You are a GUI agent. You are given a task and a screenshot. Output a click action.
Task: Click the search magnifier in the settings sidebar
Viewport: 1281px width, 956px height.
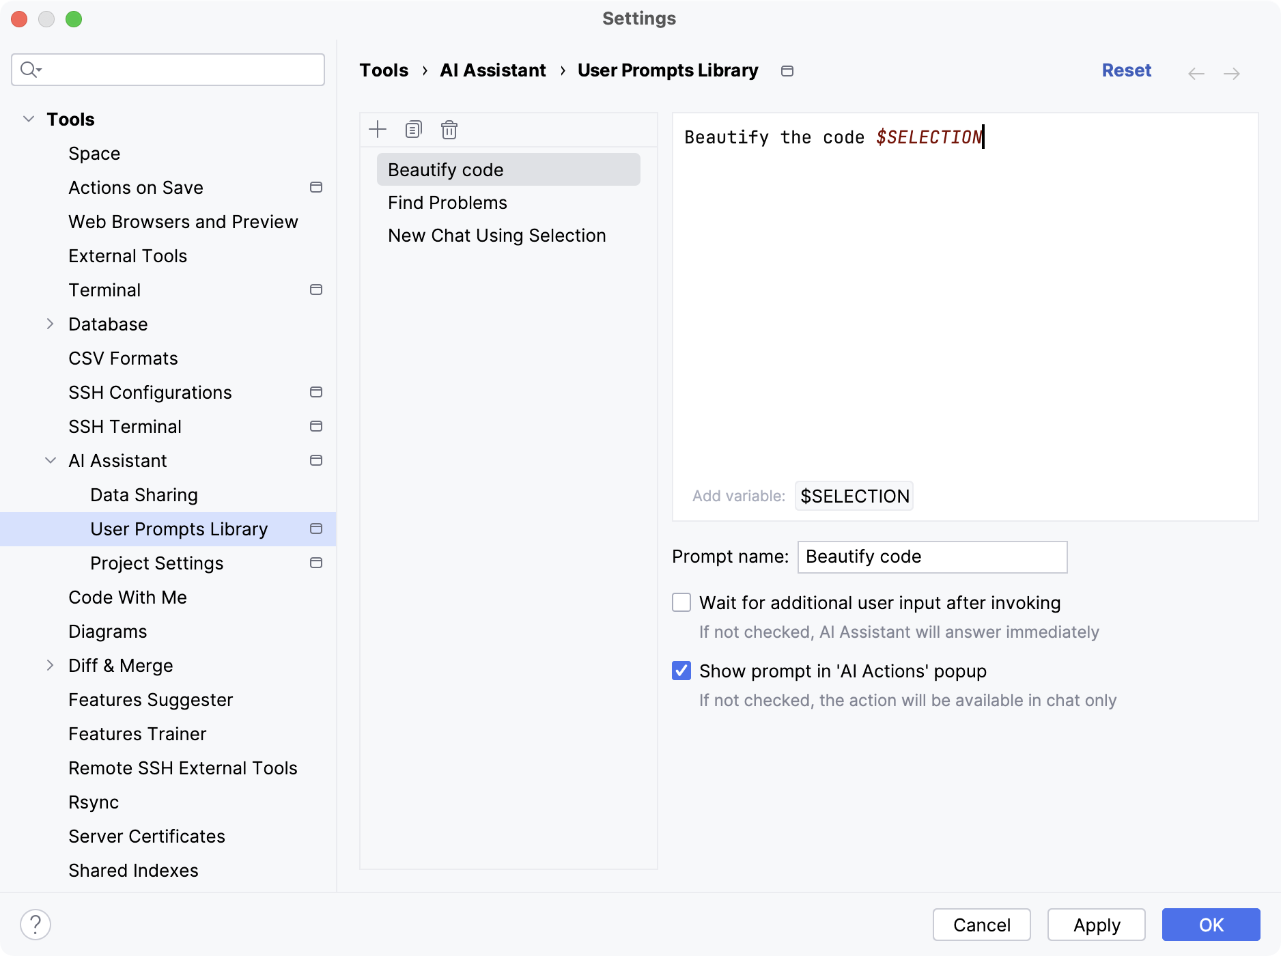click(29, 69)
